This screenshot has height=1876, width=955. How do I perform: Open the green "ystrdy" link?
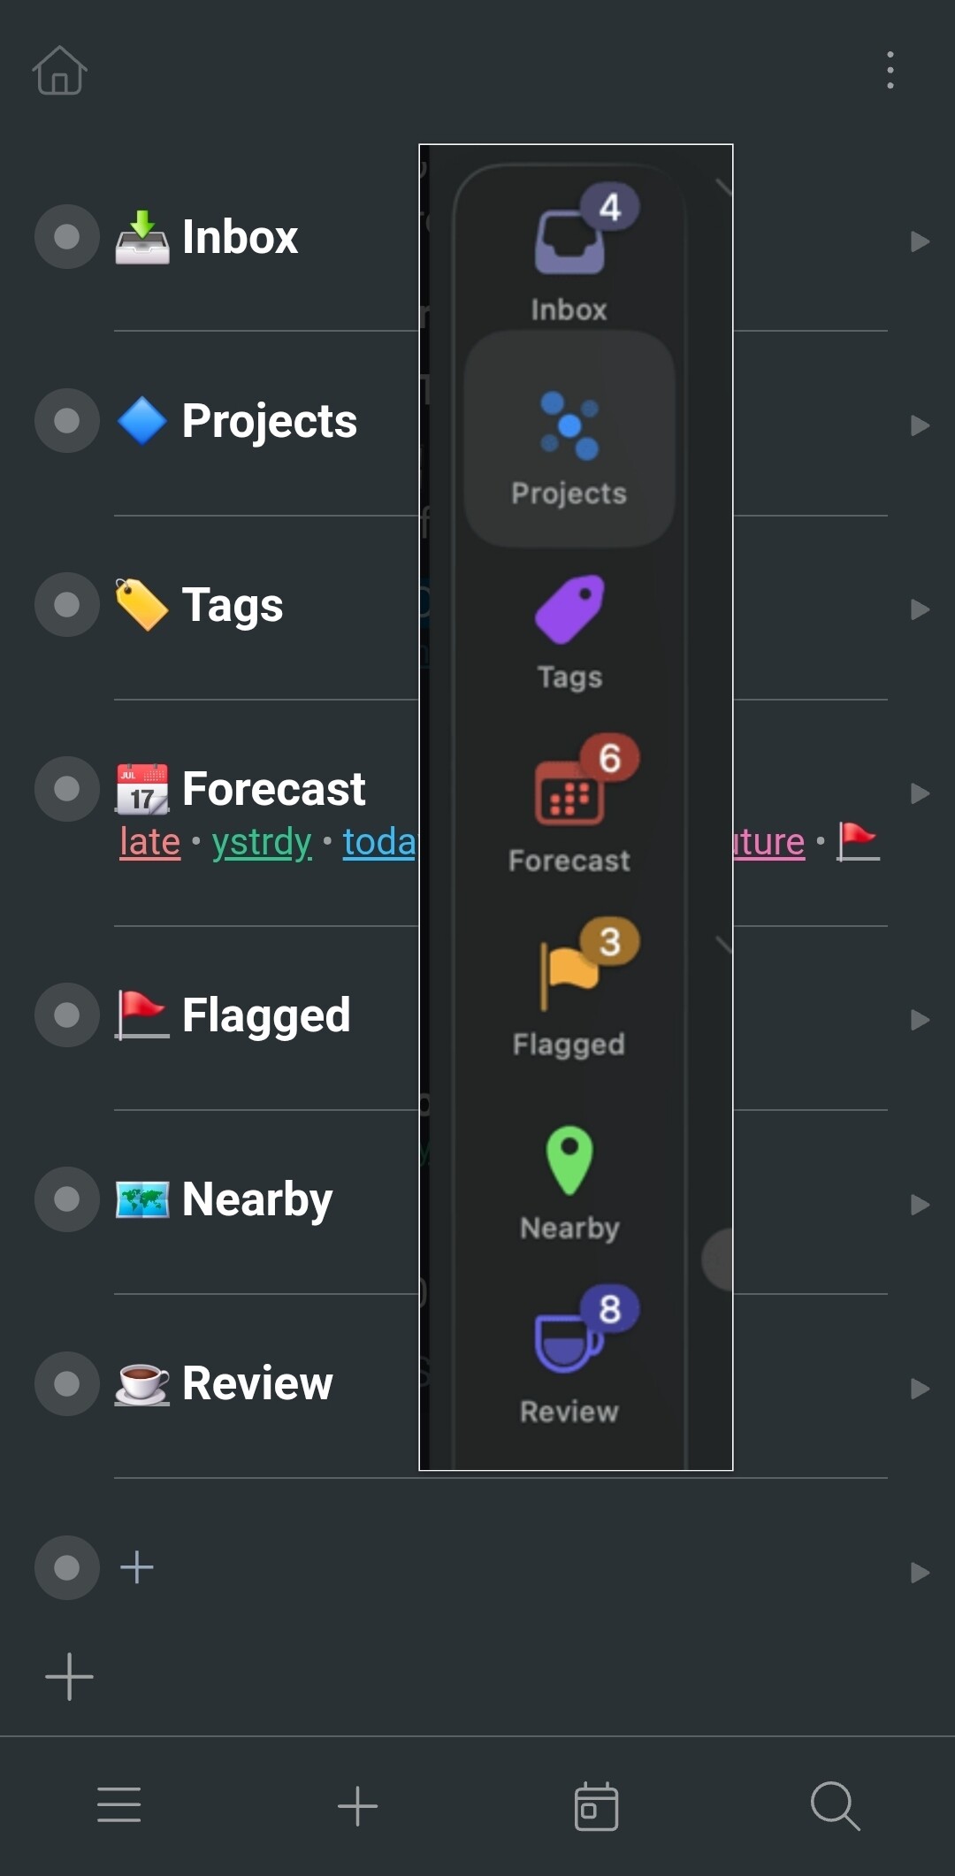pos(262,842)
